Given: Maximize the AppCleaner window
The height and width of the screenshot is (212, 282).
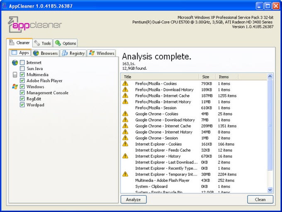Looking at the screenshot, I should click(x=267, y=6).
